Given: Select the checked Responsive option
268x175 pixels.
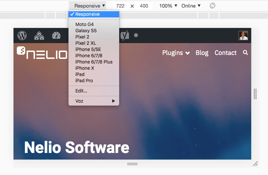Looking at the screenshot, I should tap(94, 14).
